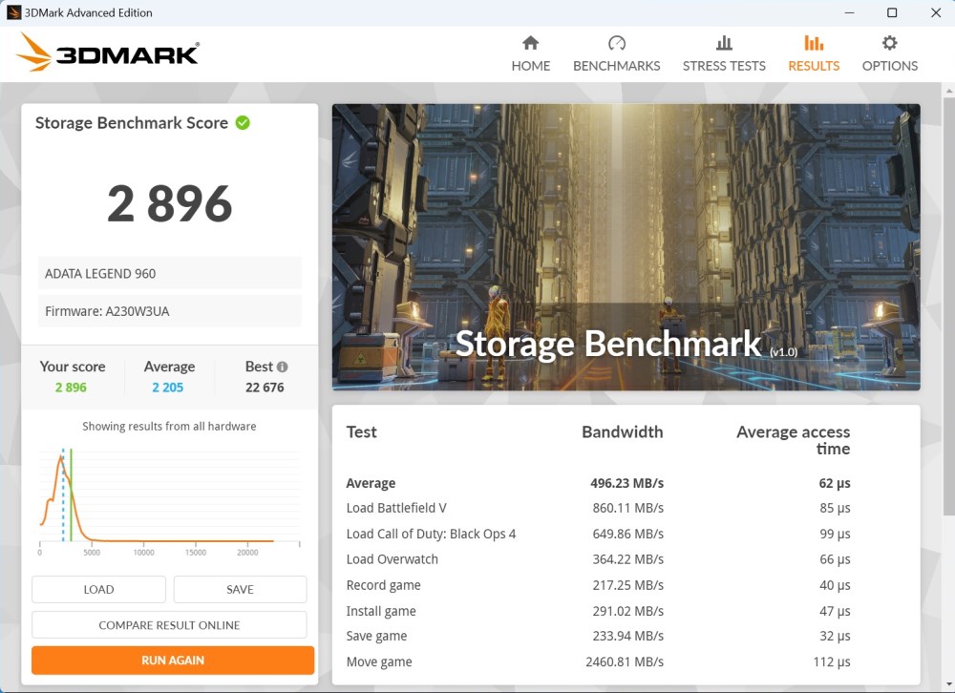Click the SAVE button
The image size is (955, 693).
[x=240, y=590]
